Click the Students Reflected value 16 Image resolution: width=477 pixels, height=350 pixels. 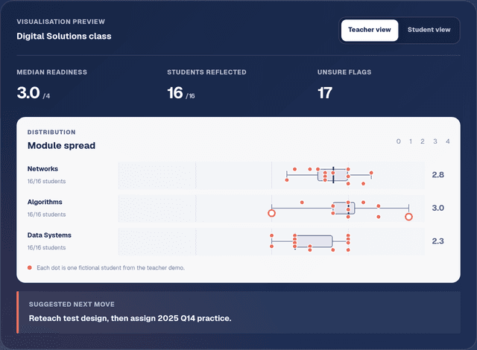pos(175,92)
